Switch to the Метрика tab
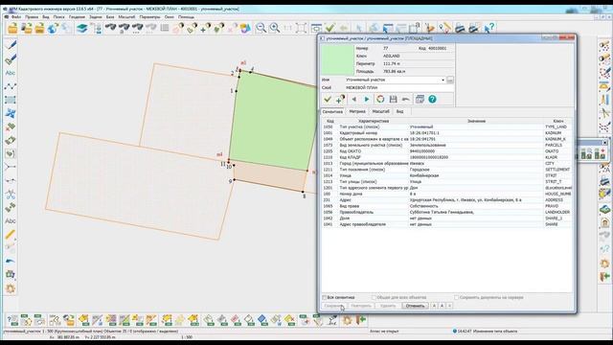The image size is (613, 345). [357, 111]
